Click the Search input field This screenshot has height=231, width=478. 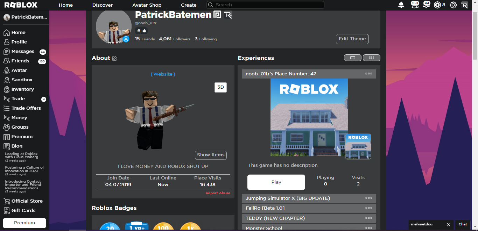268,5
